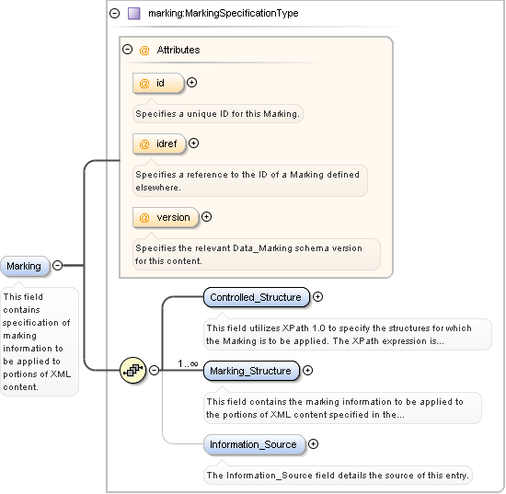Collapse the Marking element node

pyautogui.click(x=57, y=266)
